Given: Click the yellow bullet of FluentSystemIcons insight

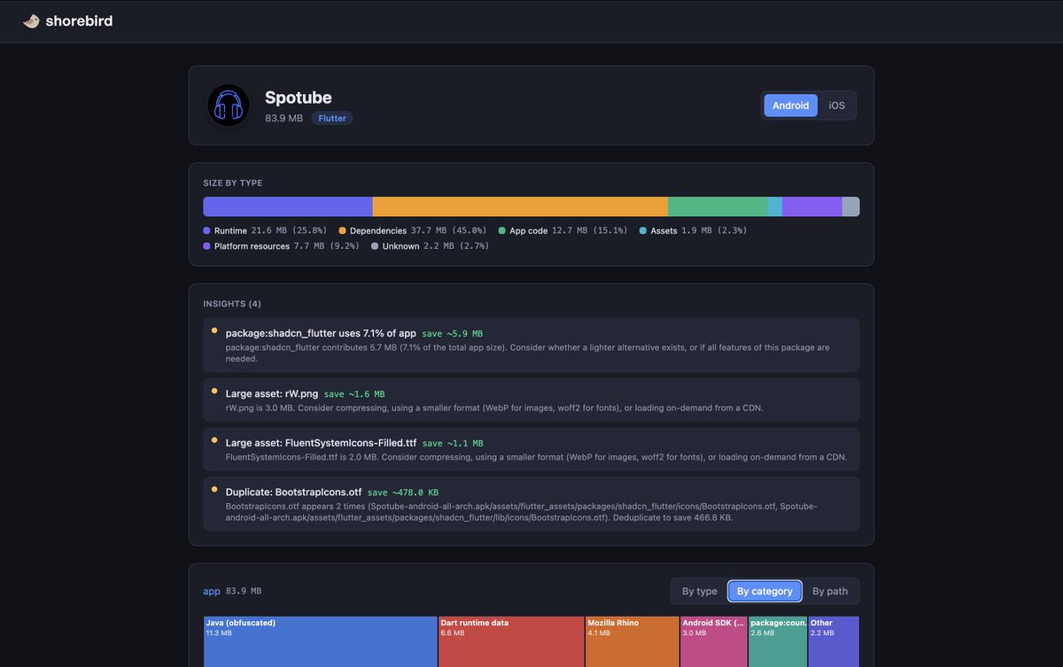Looking at the screenshot, I should point(214,440).
